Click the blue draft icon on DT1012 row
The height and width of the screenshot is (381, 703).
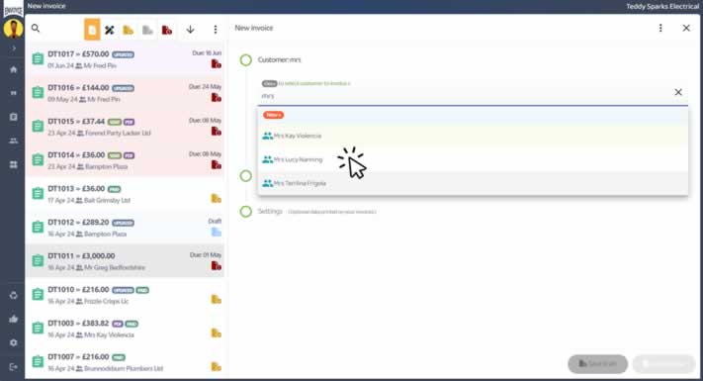coord(217,232)
